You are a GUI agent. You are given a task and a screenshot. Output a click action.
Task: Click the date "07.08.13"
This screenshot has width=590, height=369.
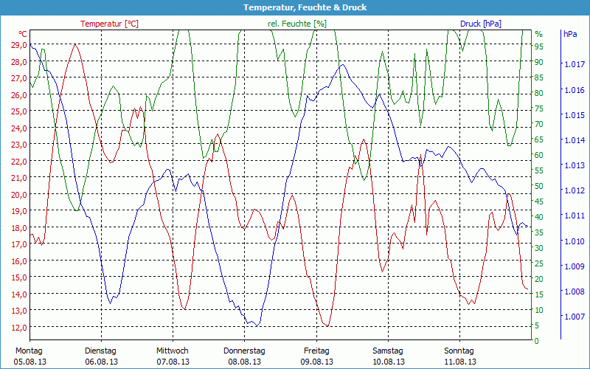pyautogui.click(x=173, y=362)
